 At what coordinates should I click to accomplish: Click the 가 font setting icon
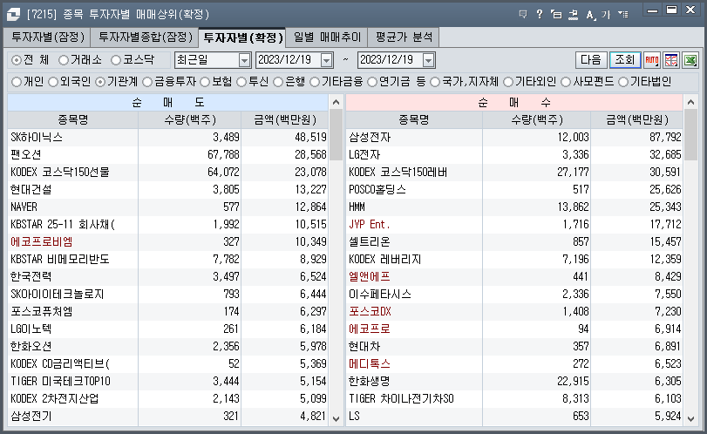pyautogui.click(x=606, y=15)
